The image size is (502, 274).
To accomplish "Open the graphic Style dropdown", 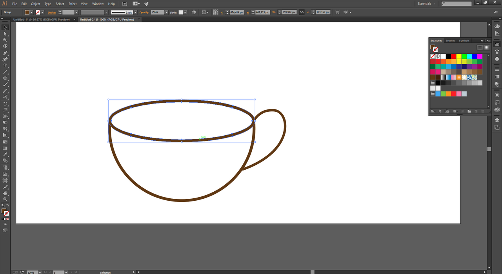I will [x=186, y=13].
